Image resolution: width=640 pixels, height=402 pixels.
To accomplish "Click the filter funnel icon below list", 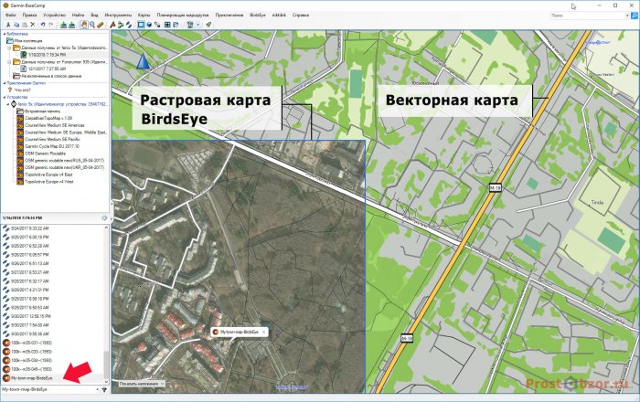I will (104, 390).
